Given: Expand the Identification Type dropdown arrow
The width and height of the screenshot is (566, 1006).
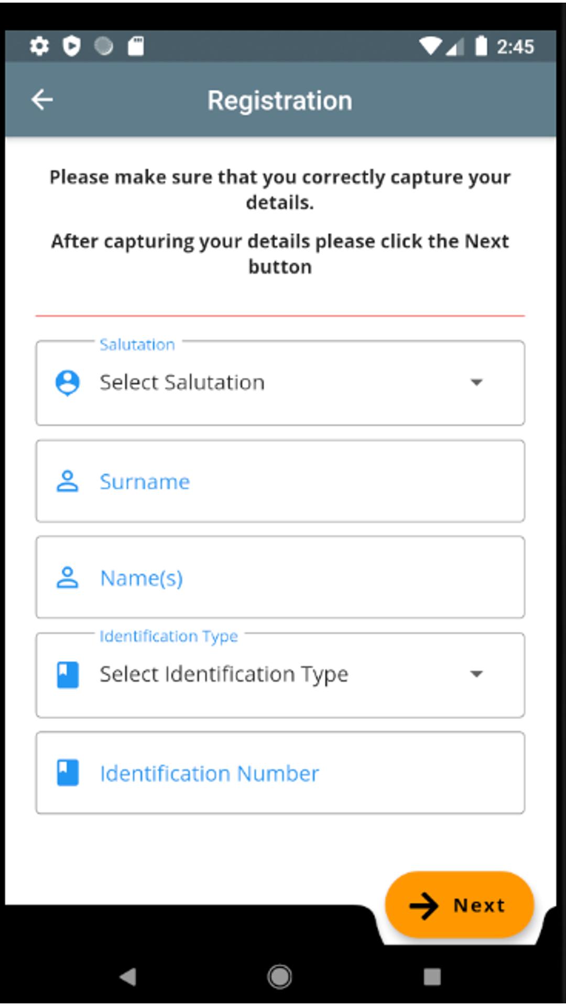Looking at the screenshot, I should [x=476, y=674].
